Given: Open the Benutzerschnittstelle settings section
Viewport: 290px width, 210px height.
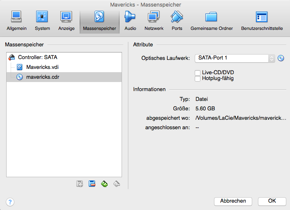Looking at the screenshot, I should tap(262, 21).
